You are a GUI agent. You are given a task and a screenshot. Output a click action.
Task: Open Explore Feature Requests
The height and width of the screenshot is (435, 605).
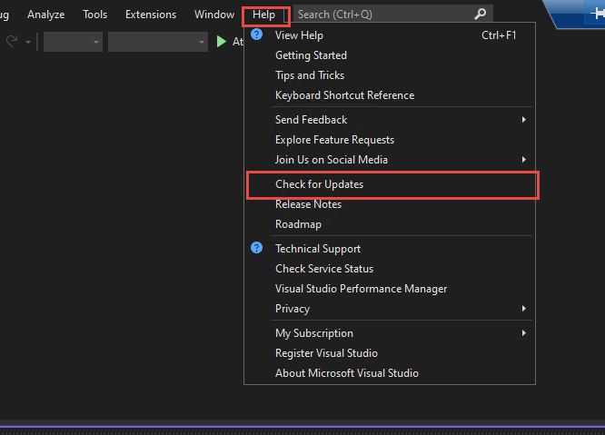[x=390, y=140]
